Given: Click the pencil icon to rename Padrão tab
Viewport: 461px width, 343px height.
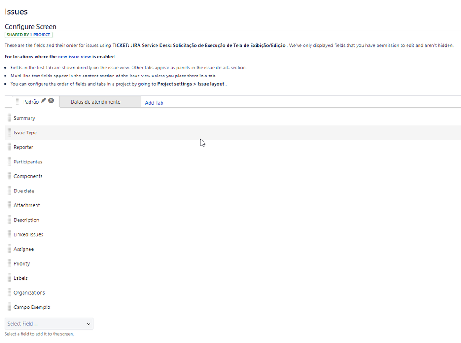Looking at the screenshot, I should pyautogui.click(x=43, y=99).
